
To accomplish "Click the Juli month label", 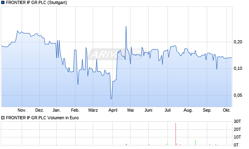I will coord(168,110).
